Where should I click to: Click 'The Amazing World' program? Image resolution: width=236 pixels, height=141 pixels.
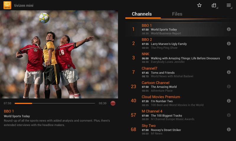164,87
